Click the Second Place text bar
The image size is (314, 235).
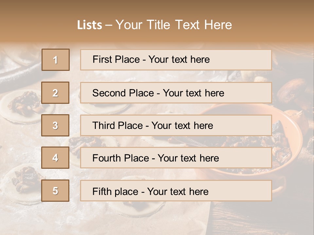click(x=176, y=93)
